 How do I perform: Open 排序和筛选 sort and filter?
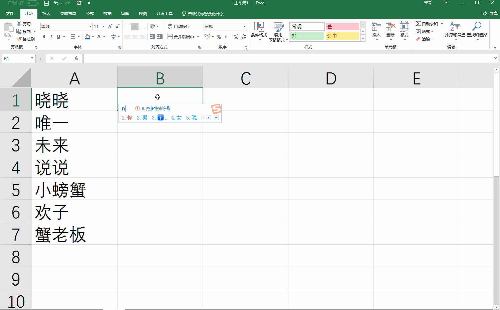(455, 31)
